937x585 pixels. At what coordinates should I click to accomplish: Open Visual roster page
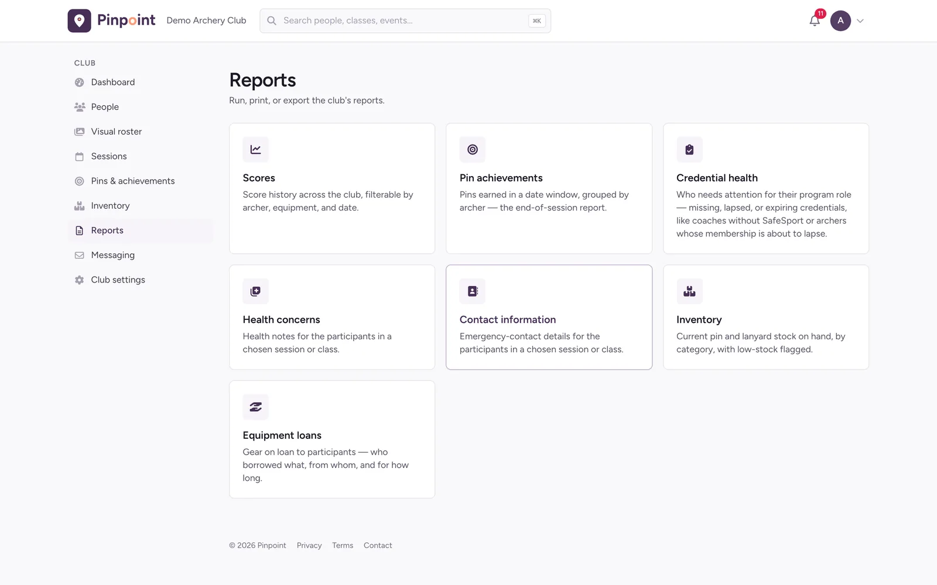coord(141,132)
